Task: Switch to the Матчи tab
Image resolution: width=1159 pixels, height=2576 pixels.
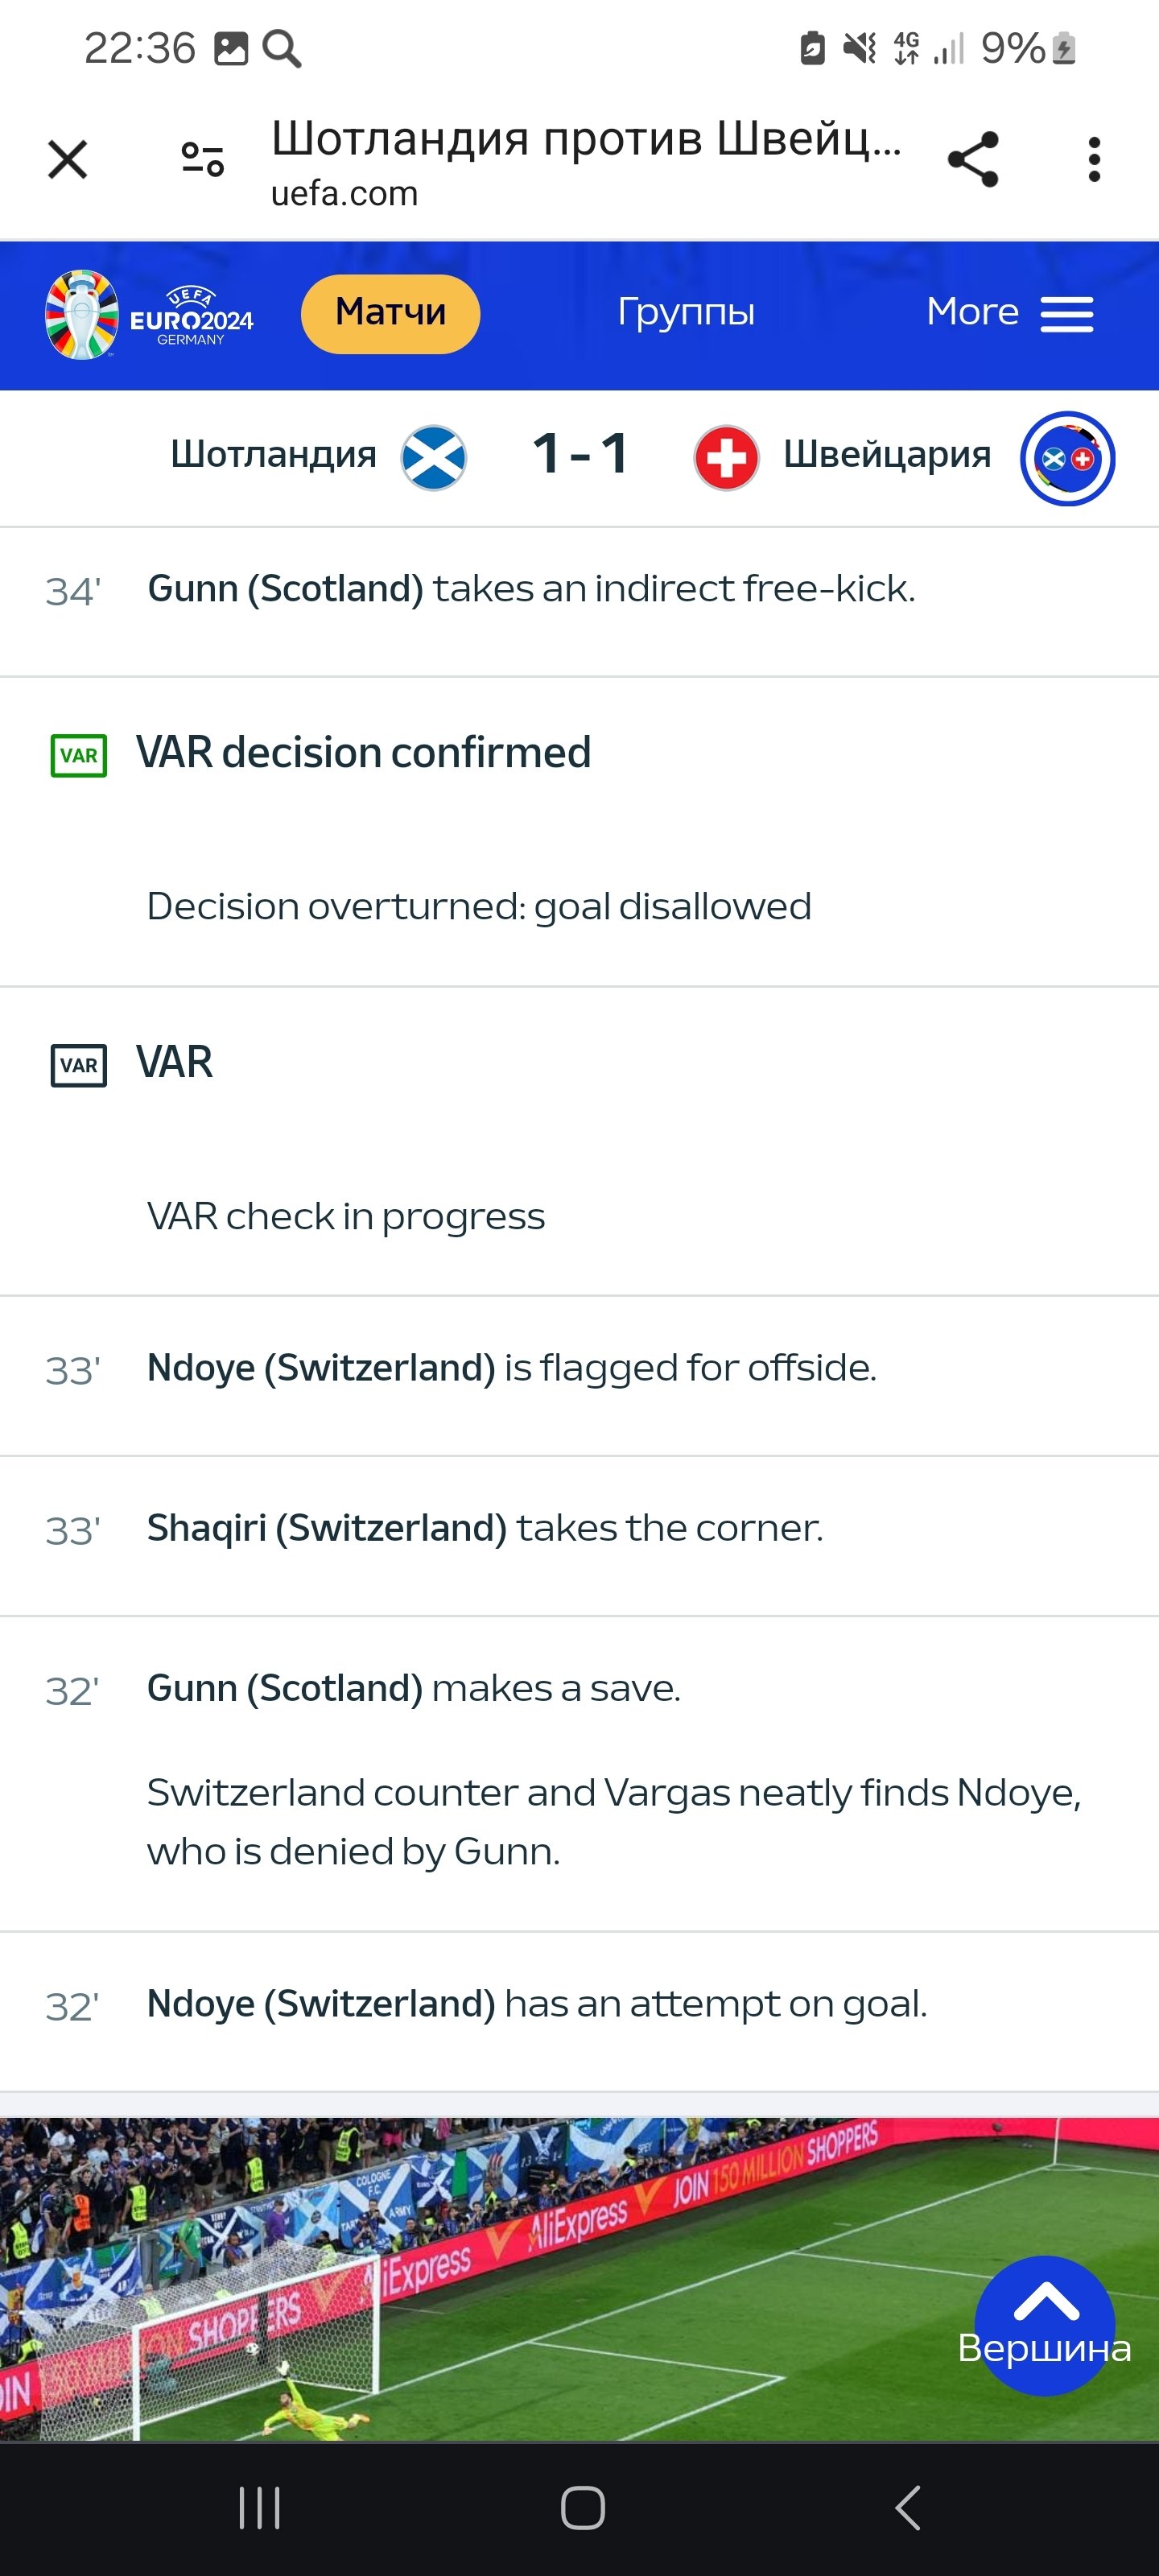Action: [390, 313]
